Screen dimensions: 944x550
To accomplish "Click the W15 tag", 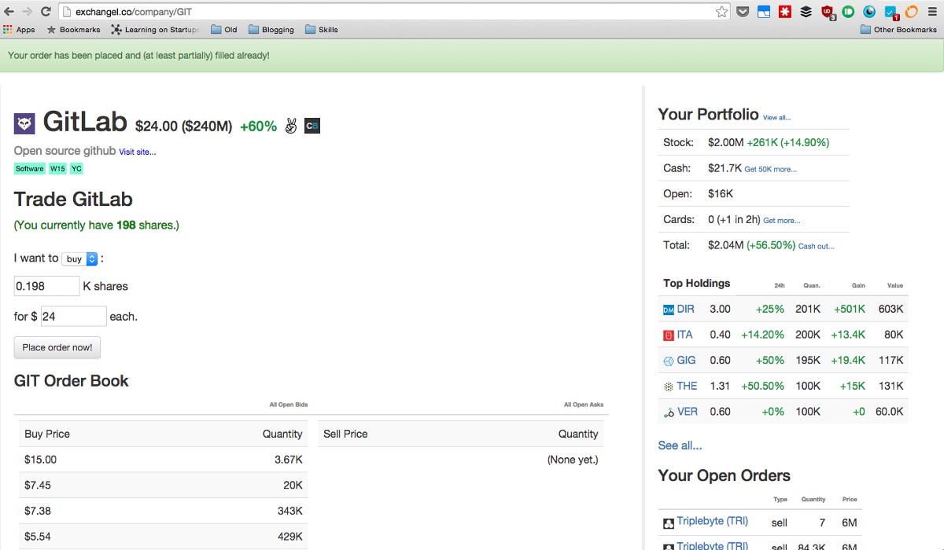I will click(57, 169).
